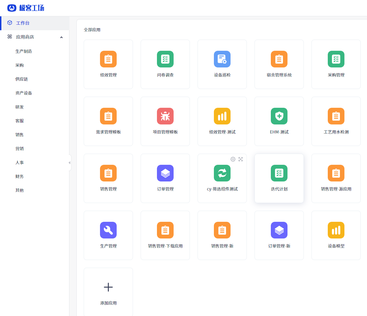Screen dimensions: 367x316
Task: Click the settings gear on cy-筛选组件测试 card
Action: [233, 159]
